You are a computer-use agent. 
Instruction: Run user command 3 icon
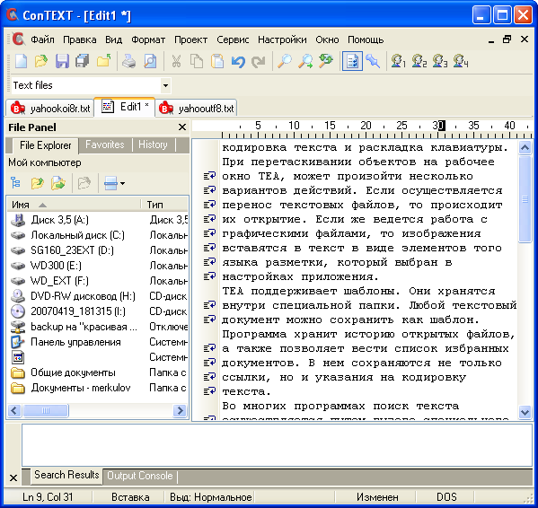coord(440,61)
